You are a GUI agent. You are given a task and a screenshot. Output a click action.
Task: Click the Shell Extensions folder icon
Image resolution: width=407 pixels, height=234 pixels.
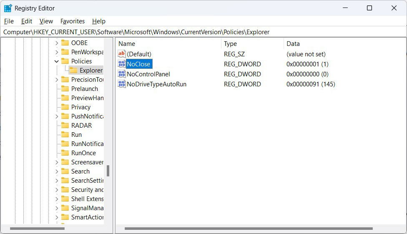[65, 199]
